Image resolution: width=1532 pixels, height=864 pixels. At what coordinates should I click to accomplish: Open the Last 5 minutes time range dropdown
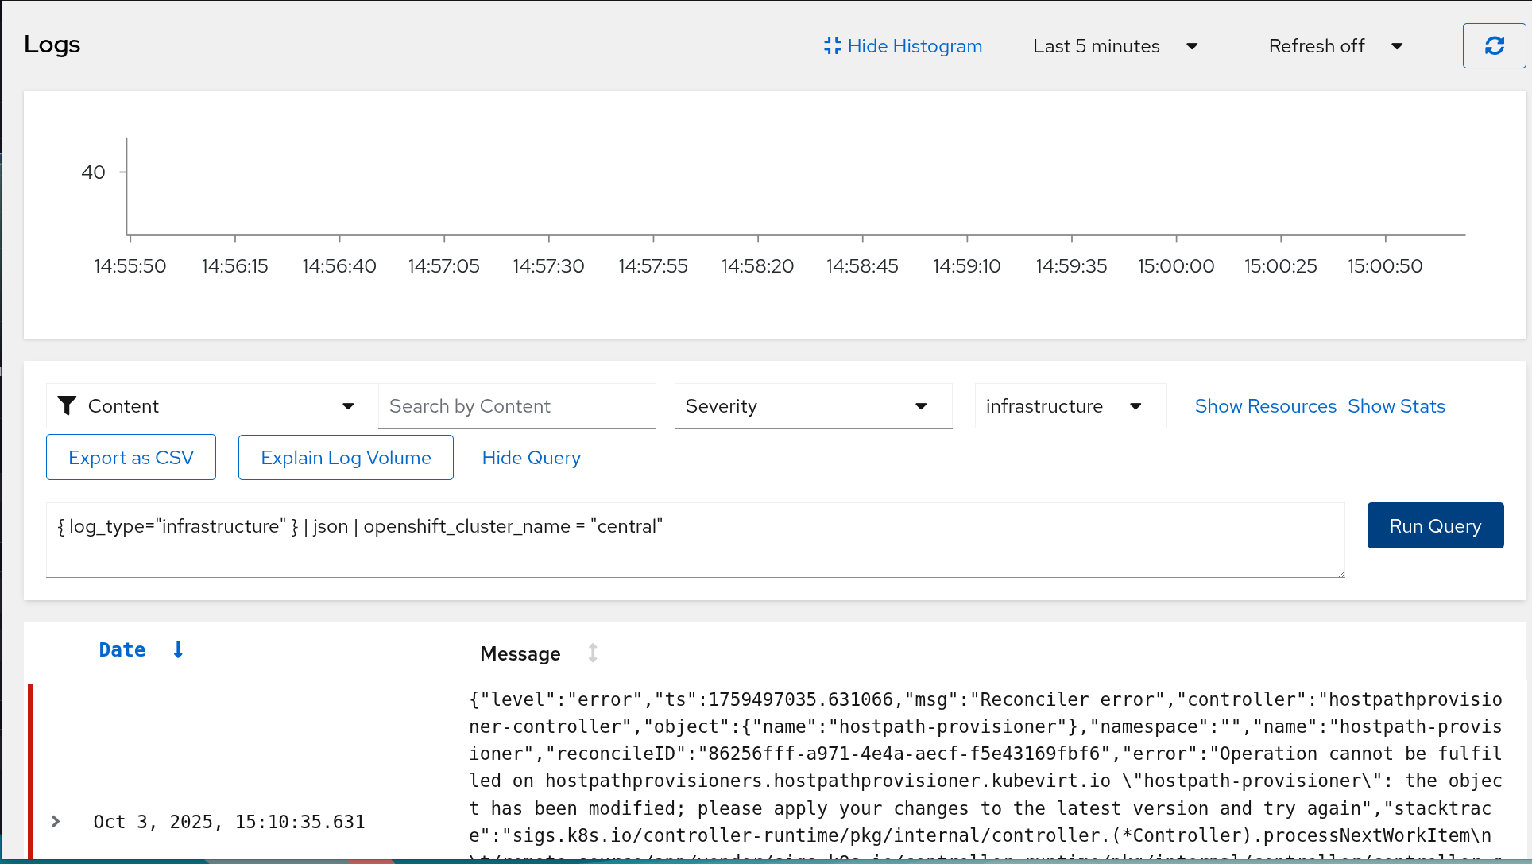click(x=1122, y=46)
